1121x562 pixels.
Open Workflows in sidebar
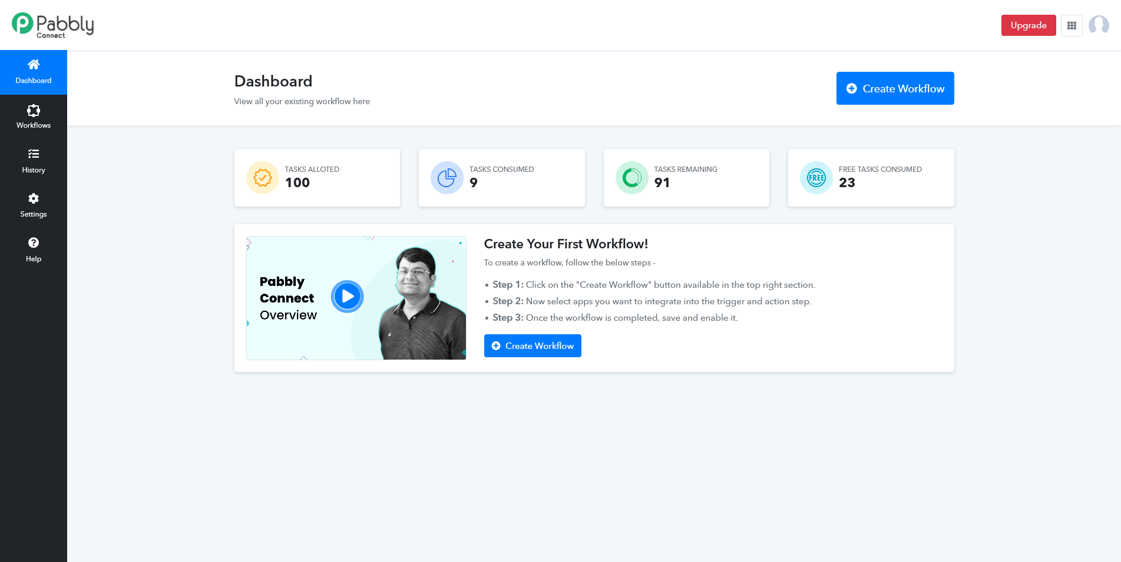[34, 117]
